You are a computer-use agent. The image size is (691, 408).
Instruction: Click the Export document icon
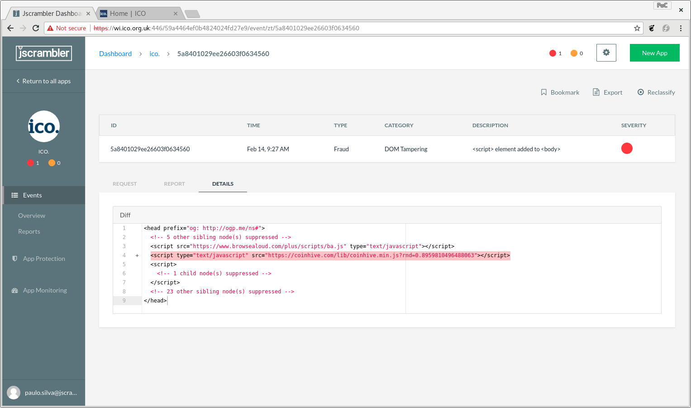[596, 92]
